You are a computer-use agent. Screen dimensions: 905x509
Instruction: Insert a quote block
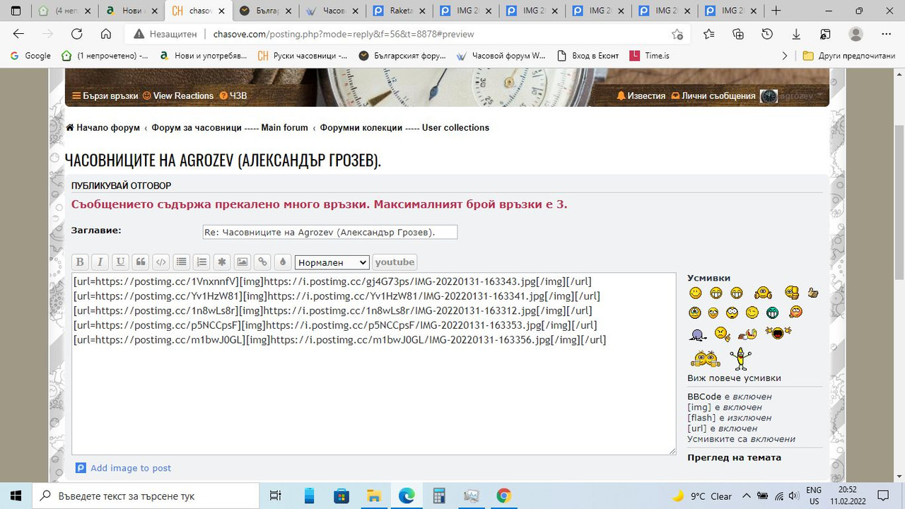tap(141, 262)
